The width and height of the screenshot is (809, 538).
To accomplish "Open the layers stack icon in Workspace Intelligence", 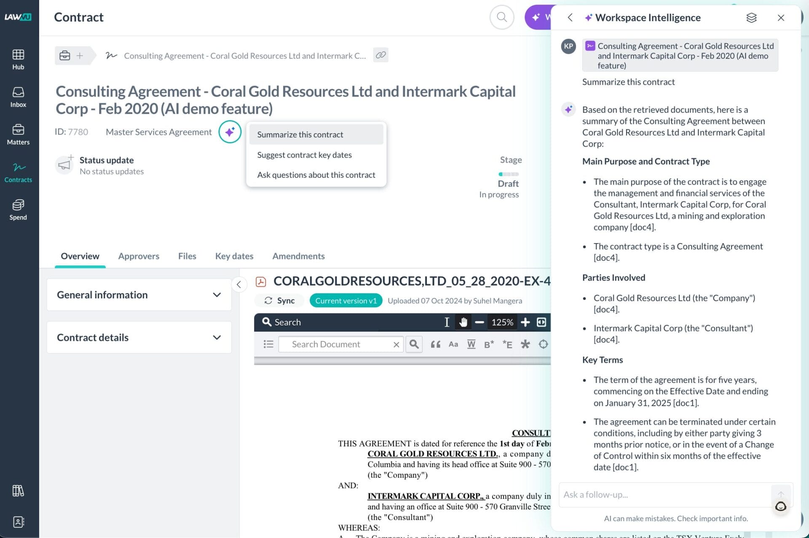I will pyautogui.click(x=751, y=17).
